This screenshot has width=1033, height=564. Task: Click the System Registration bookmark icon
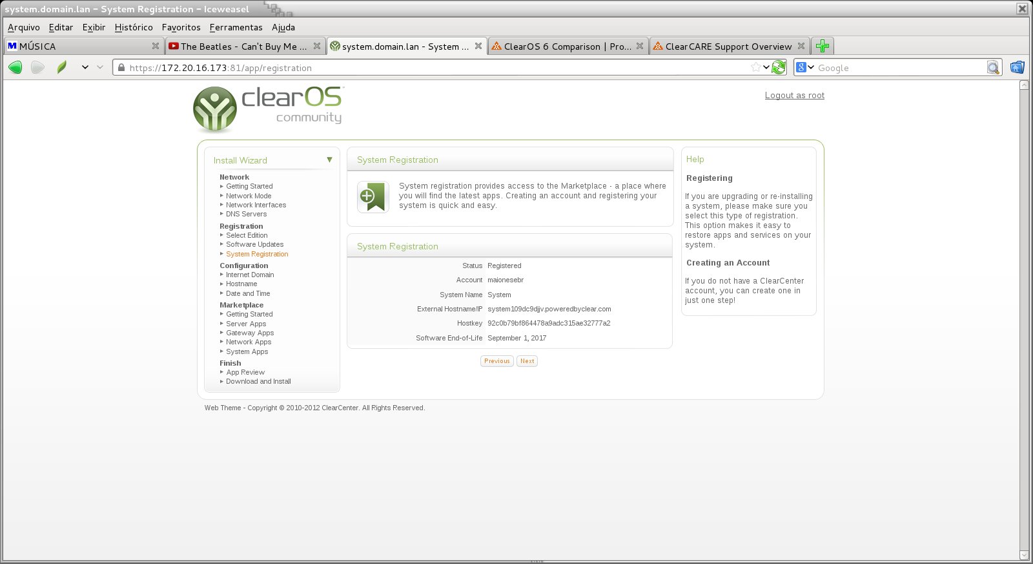373,197
